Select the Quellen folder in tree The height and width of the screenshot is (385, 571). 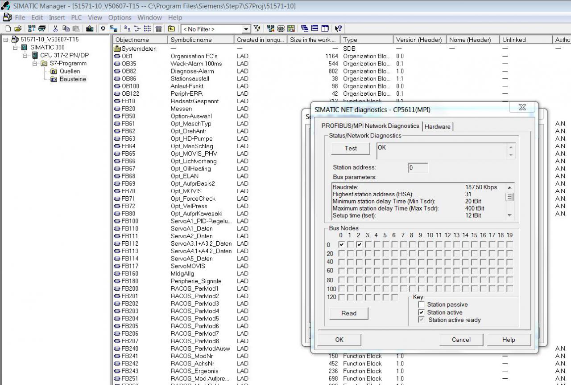(x=70, y=71)
